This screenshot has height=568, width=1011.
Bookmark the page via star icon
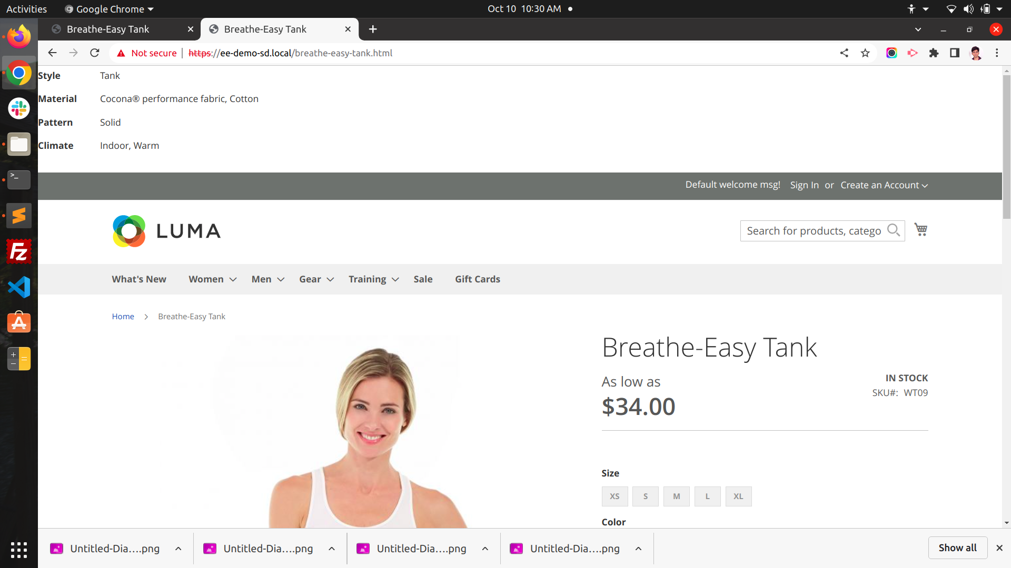[865, 53]
